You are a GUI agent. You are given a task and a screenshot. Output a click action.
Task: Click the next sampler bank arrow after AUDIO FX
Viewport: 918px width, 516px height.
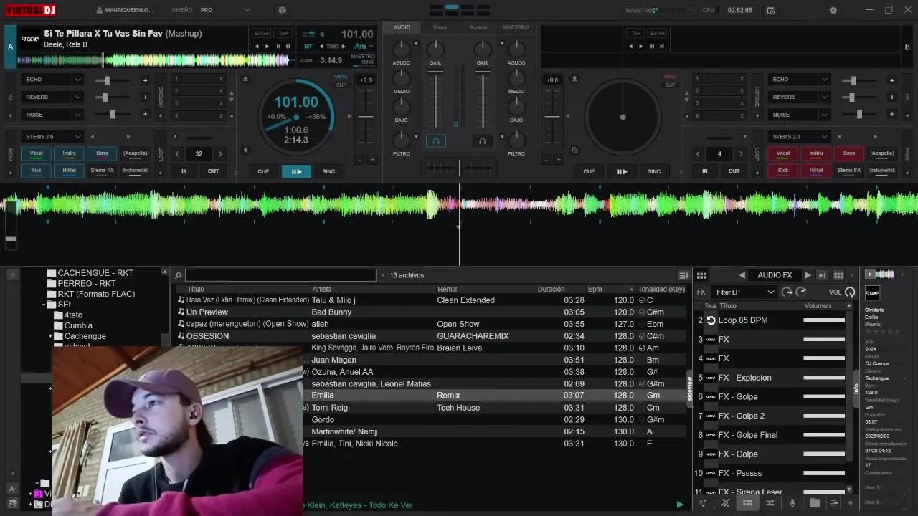click(808, 275)
